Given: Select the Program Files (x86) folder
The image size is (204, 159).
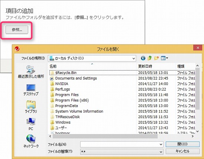Looking at the screenshot, I should [x=72, y=100].
